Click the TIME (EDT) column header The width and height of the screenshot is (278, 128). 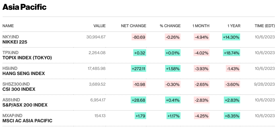[x=265, y=26]
